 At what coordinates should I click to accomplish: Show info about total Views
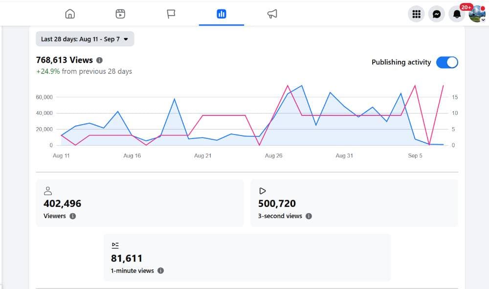point(99,60)
